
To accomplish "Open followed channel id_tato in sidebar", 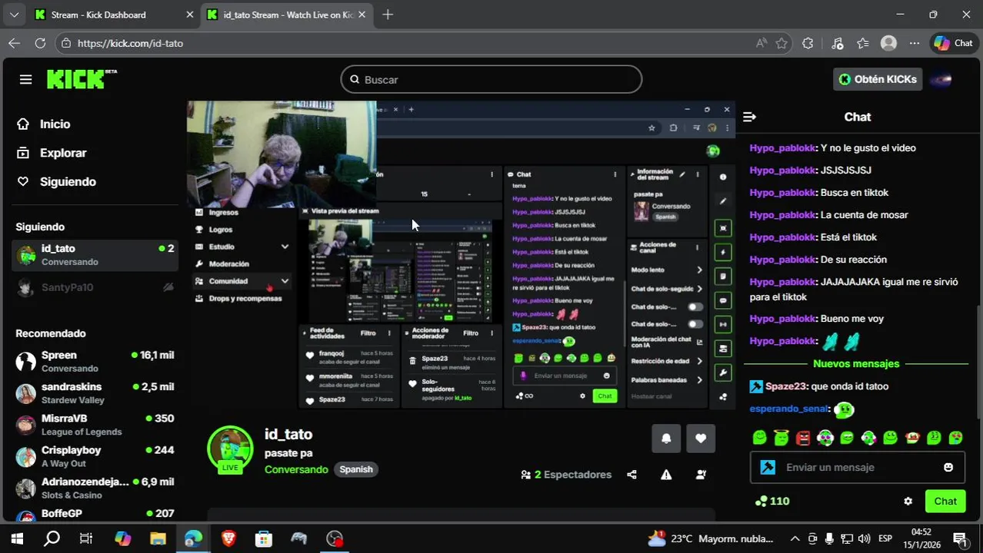I will (95, 255).
